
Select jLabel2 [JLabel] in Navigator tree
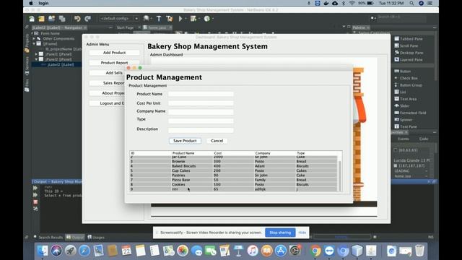point(61,64)
